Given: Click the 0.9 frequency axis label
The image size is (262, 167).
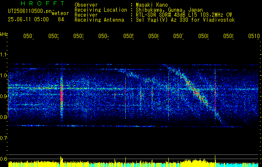Looking at the screenshot, I should pyautogui.click(x=3, y=96).
